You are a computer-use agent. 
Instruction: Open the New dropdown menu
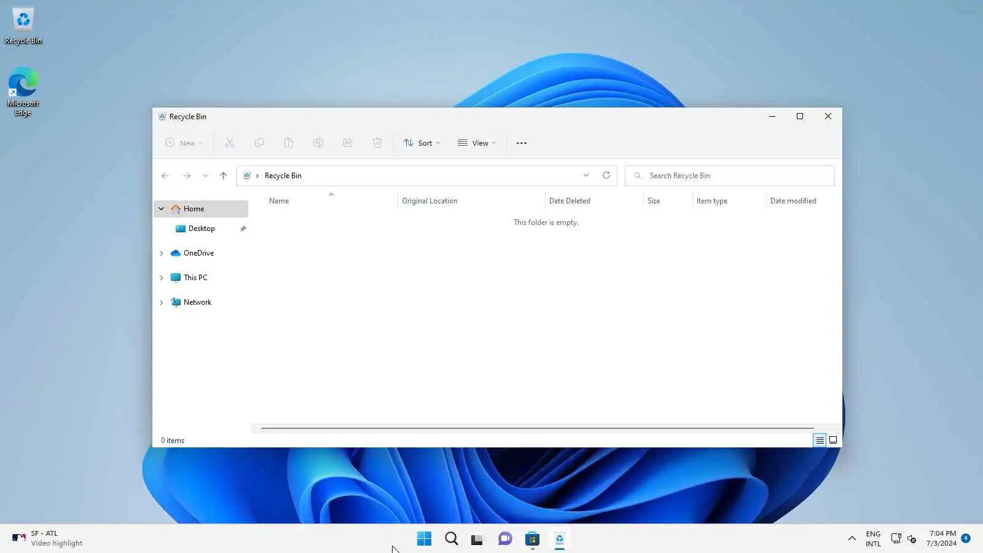pos(184,143)
